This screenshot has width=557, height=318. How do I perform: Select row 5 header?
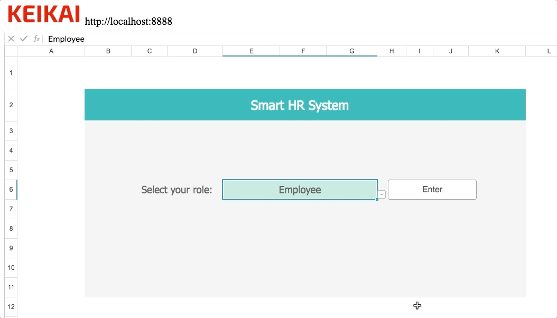11,170
